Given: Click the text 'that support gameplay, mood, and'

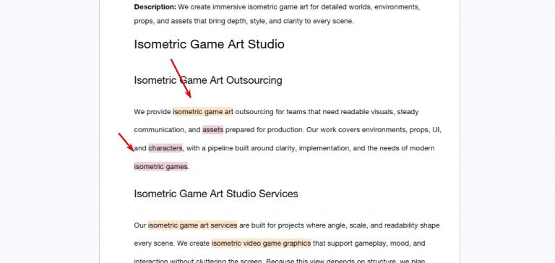Looking at the screenshot, I should [369, 243].
